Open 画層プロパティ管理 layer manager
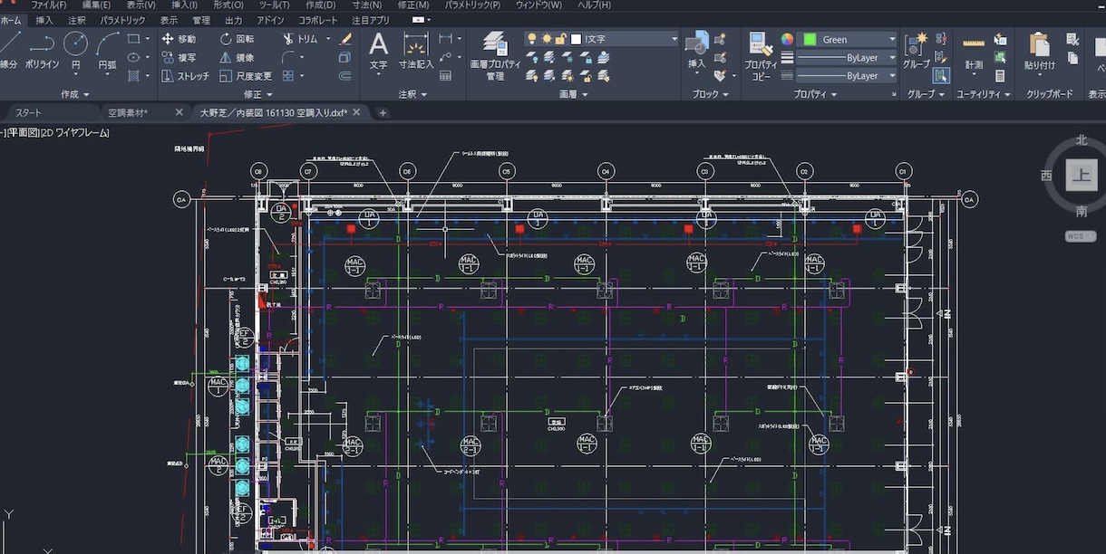 (495, 56)
